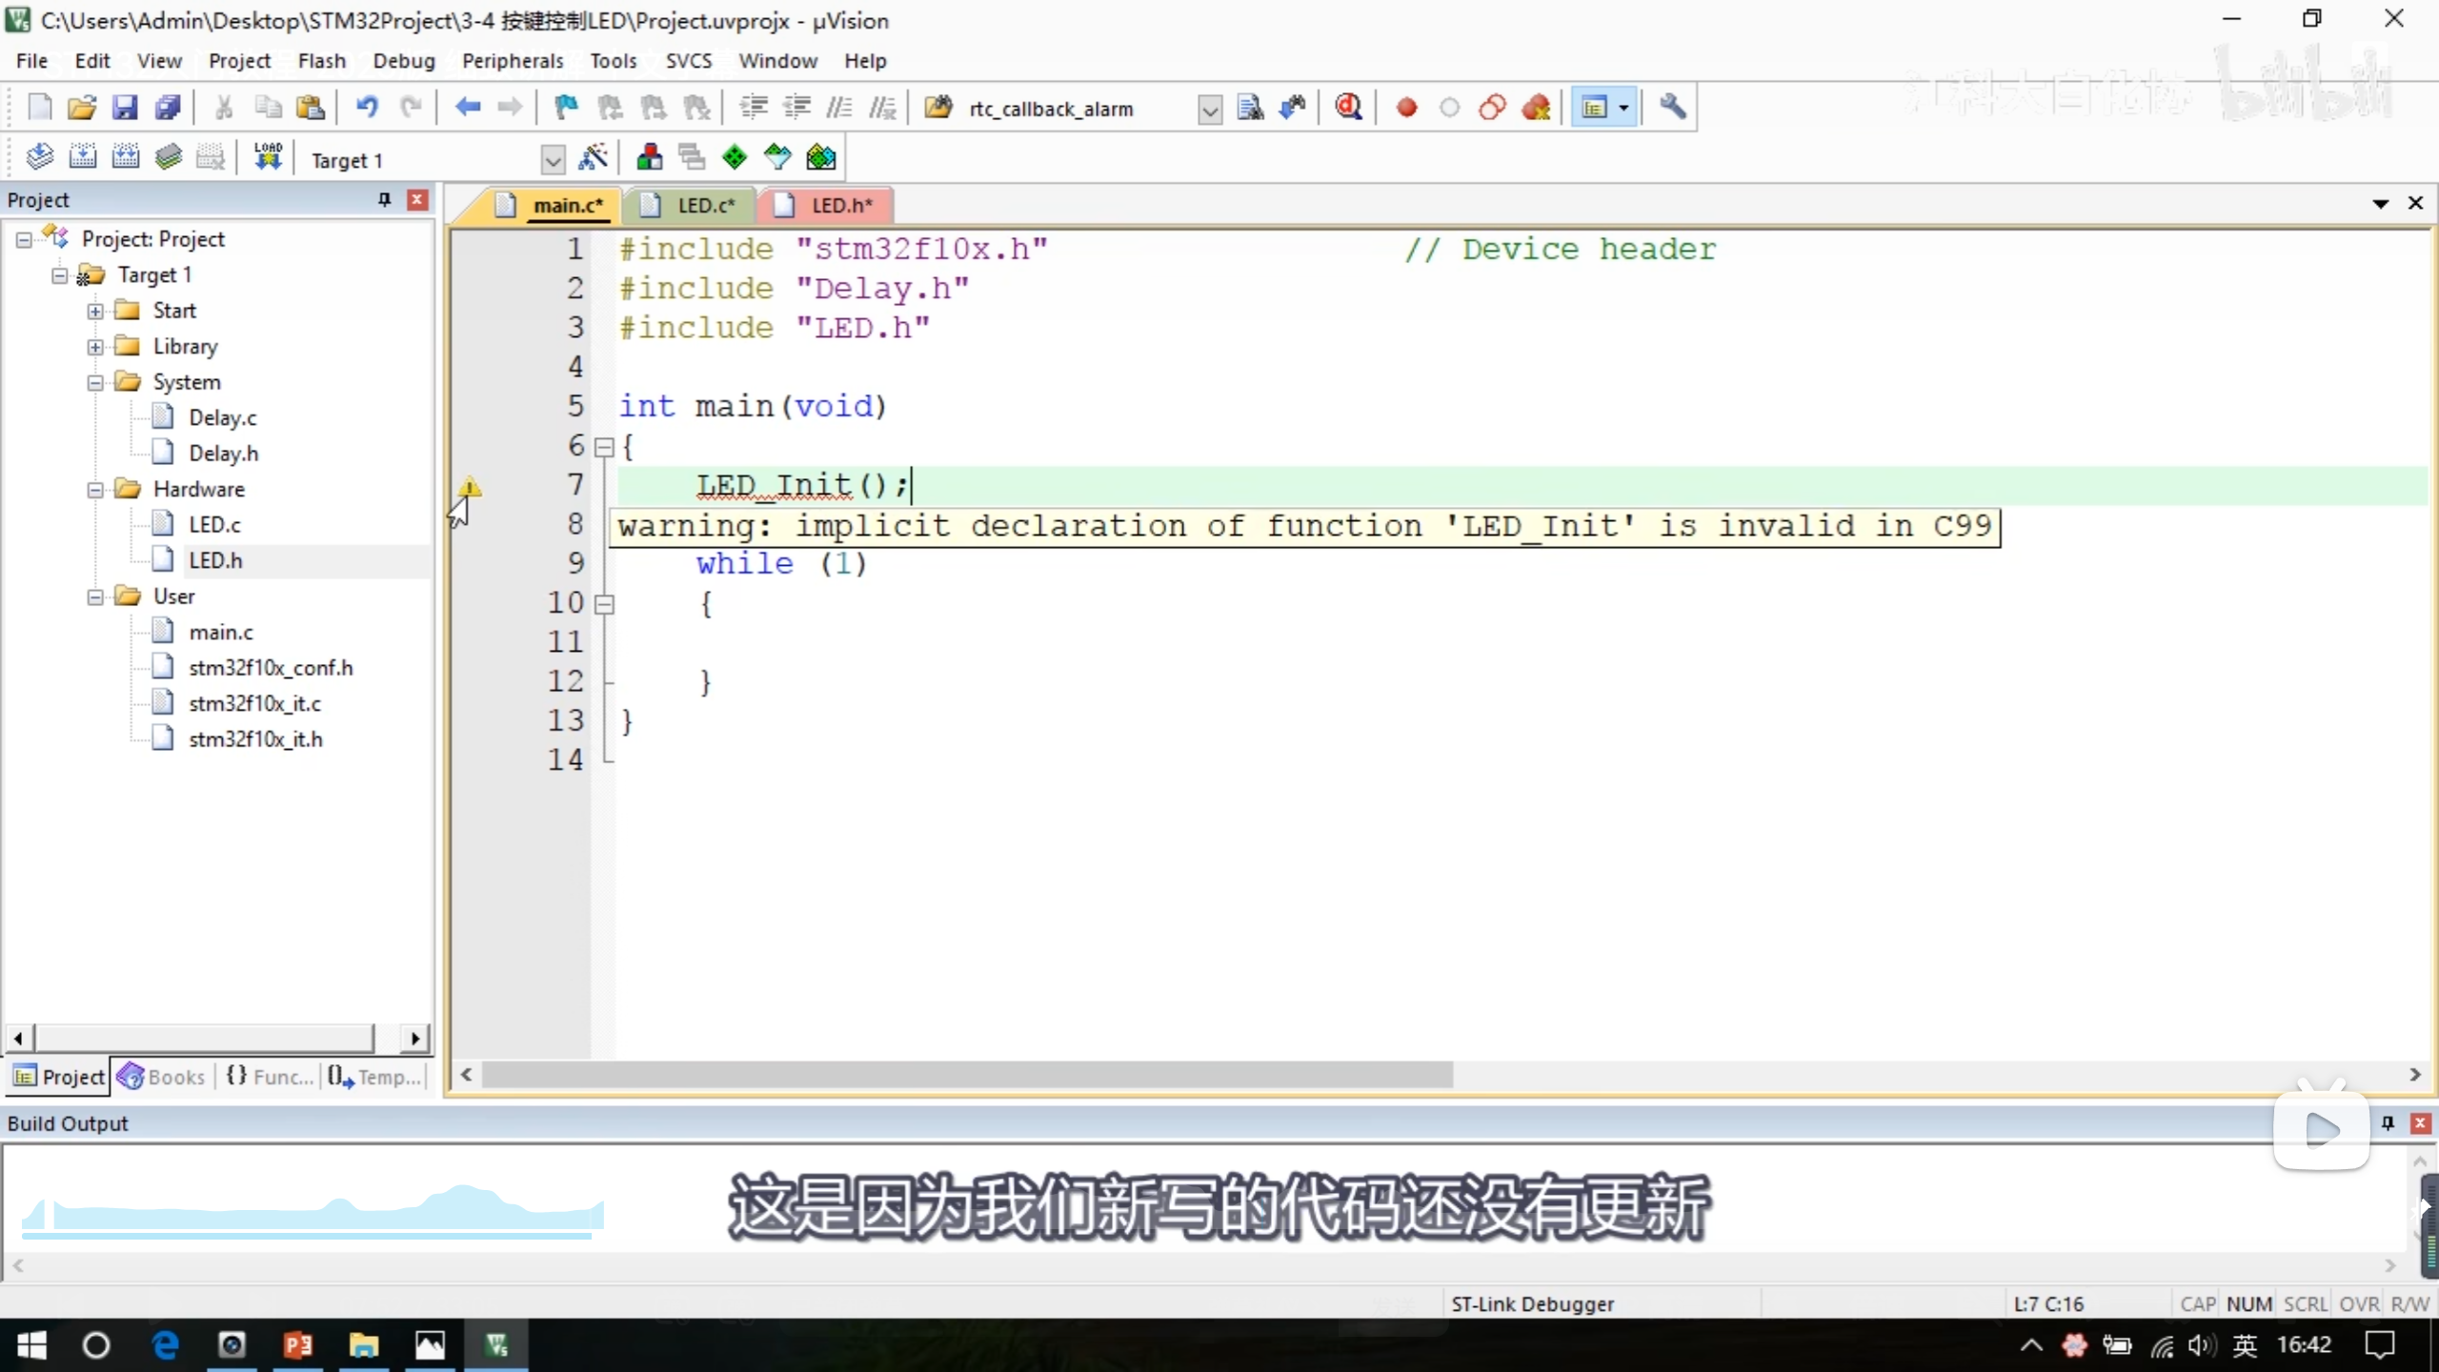Switch to the LED.h* editor tab
The height and width of the screenshot is (1372, 2439).
point(840,206)
